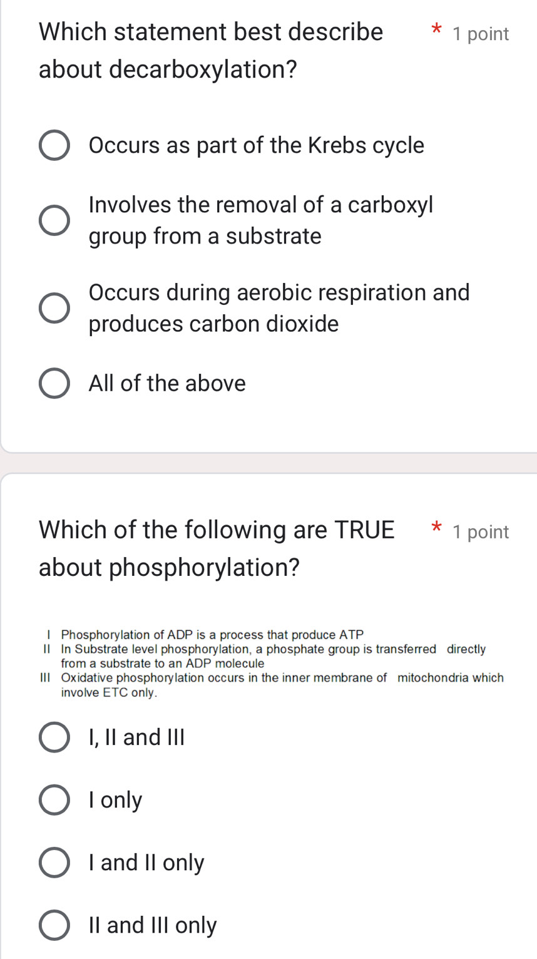The width and height of the screenshot is (537, 959).
Task: Click the phosphorylation question title
Action: click(216, 548)
